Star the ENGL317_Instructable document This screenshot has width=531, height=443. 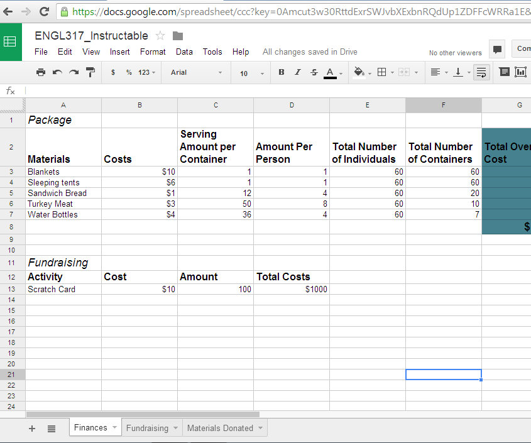point(160,36)
